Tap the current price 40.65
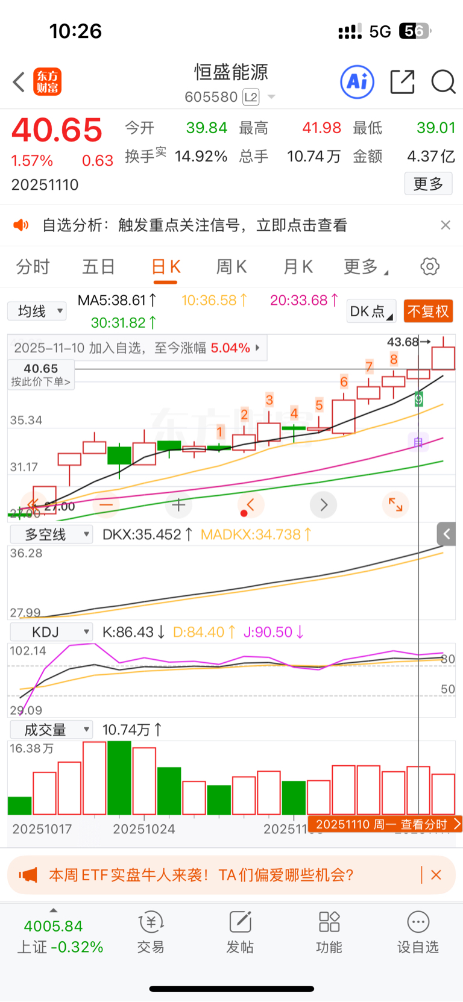The image size is (463, 1002). coord(57,130)
